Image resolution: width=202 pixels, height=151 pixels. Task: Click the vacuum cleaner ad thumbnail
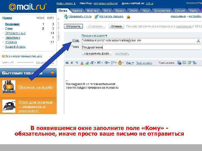tap(9, 87)
